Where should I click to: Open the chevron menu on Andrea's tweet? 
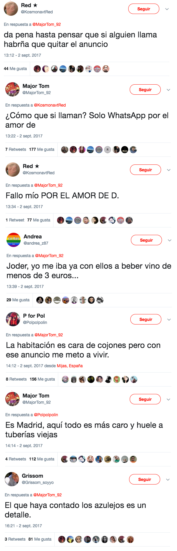pos(170,240)
